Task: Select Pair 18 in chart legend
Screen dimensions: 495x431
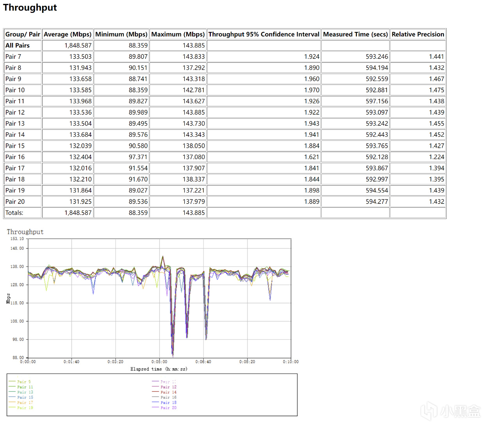Action: coord(169,403)
